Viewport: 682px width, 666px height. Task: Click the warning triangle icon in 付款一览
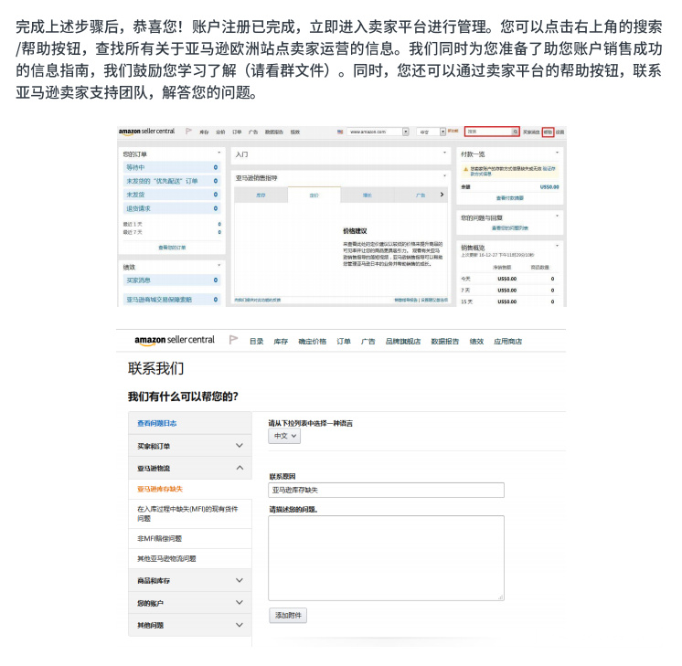point(465,170)
